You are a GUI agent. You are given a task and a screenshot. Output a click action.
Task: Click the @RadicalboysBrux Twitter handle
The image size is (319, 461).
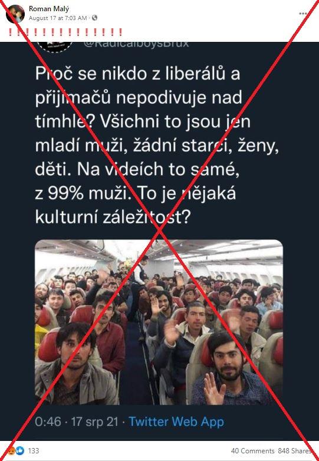point(136,44)
